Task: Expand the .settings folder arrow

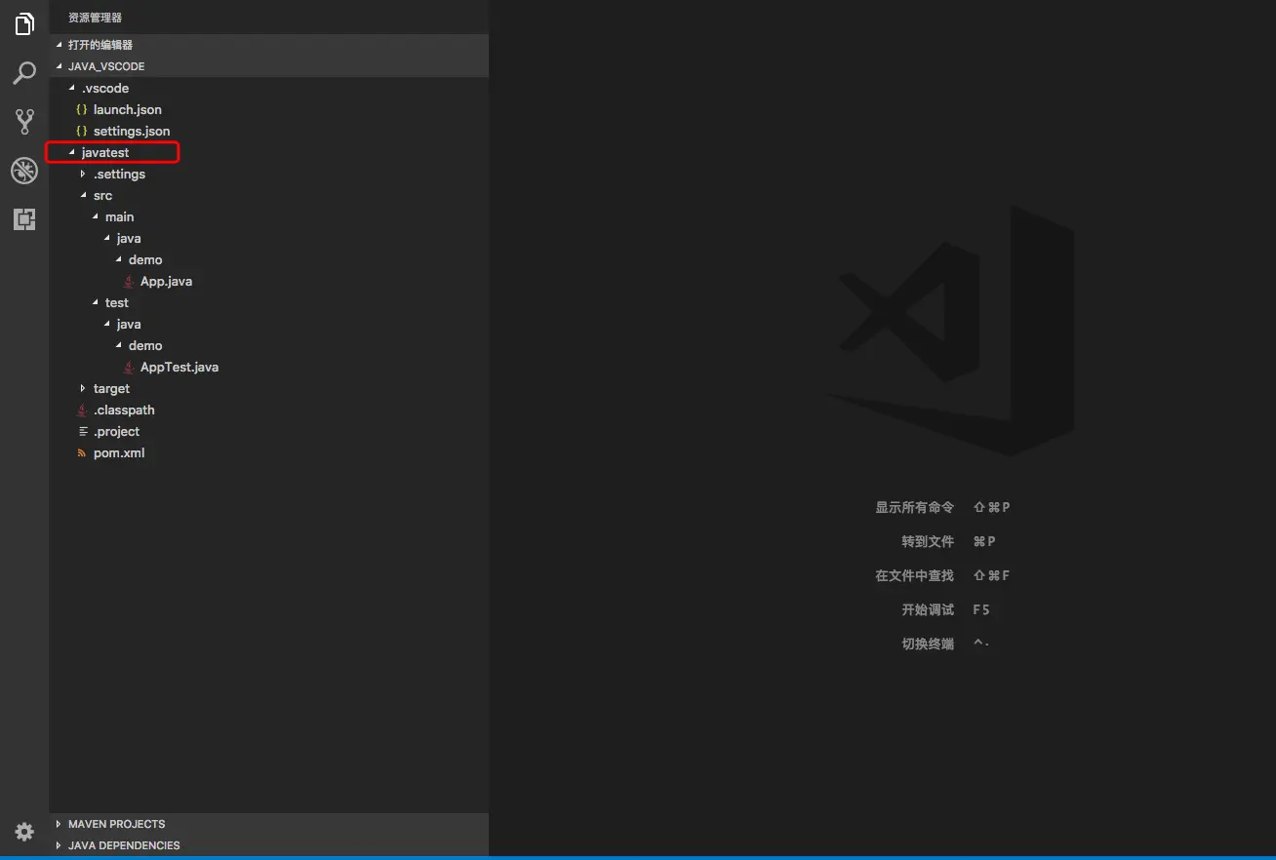Action: coord(83,174)
